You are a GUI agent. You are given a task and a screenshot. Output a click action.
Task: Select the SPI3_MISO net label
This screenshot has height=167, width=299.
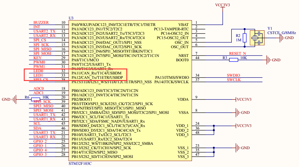(x=43, y=106)
